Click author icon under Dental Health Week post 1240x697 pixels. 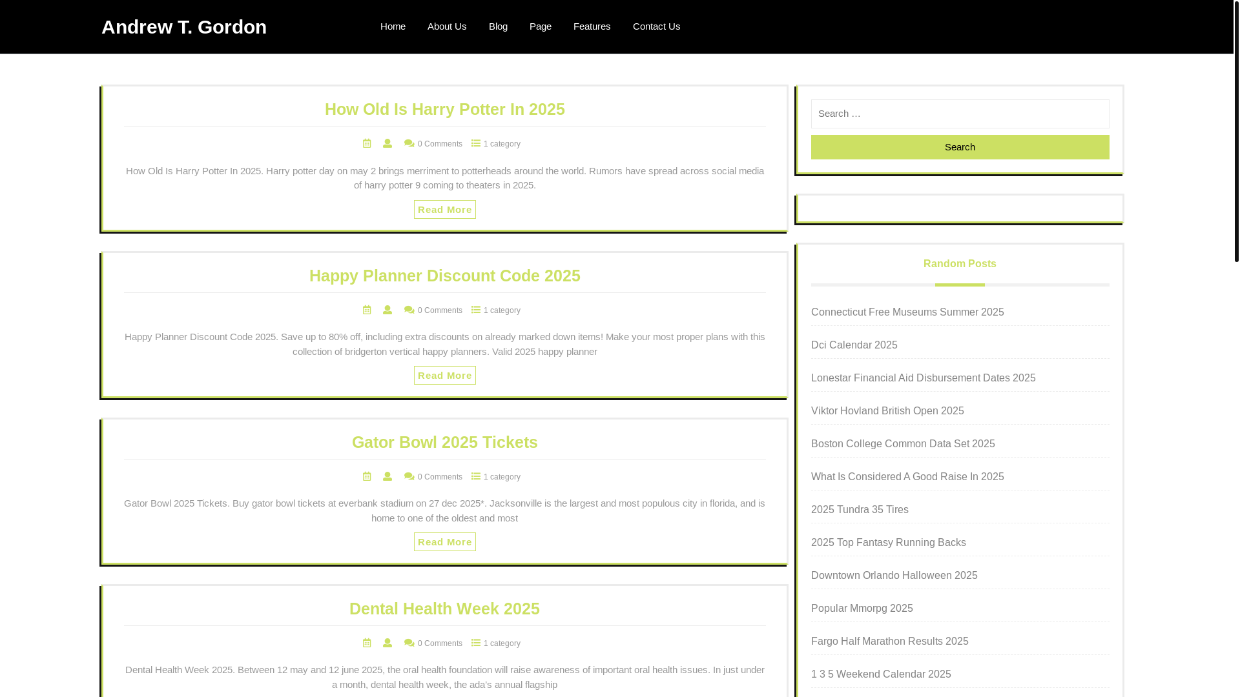pos(387,643)
